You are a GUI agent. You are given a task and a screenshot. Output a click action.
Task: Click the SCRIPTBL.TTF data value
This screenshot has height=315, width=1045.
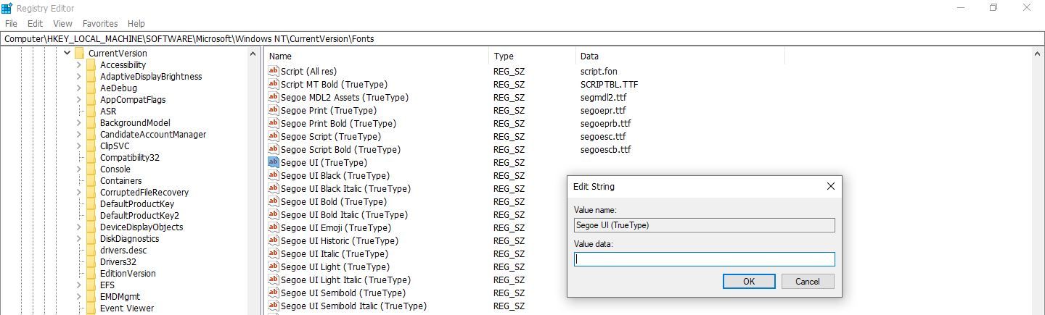click(x=609, y=84)
